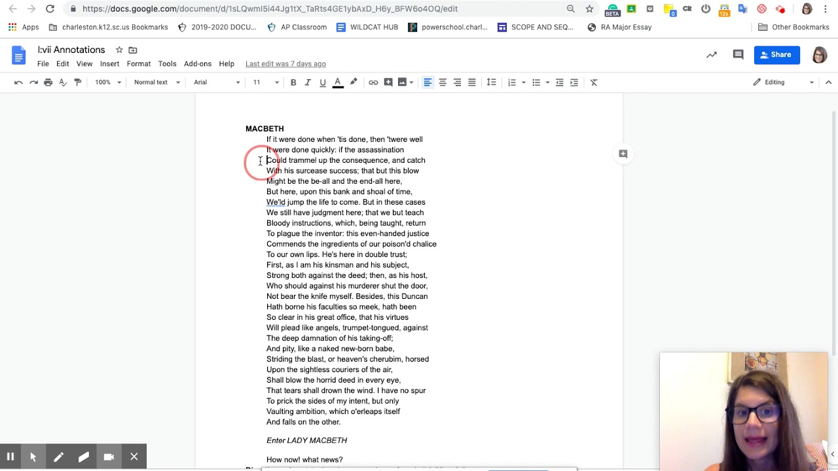Open 'Last edit was 7 days ago' link
The height and width of the screenshot is (471, 838).
[285, 64]
